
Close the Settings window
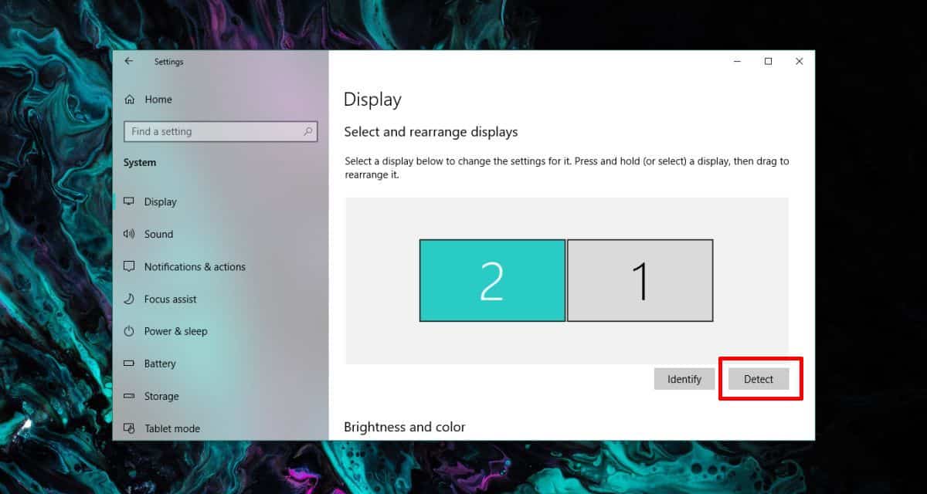click(800, 62)
